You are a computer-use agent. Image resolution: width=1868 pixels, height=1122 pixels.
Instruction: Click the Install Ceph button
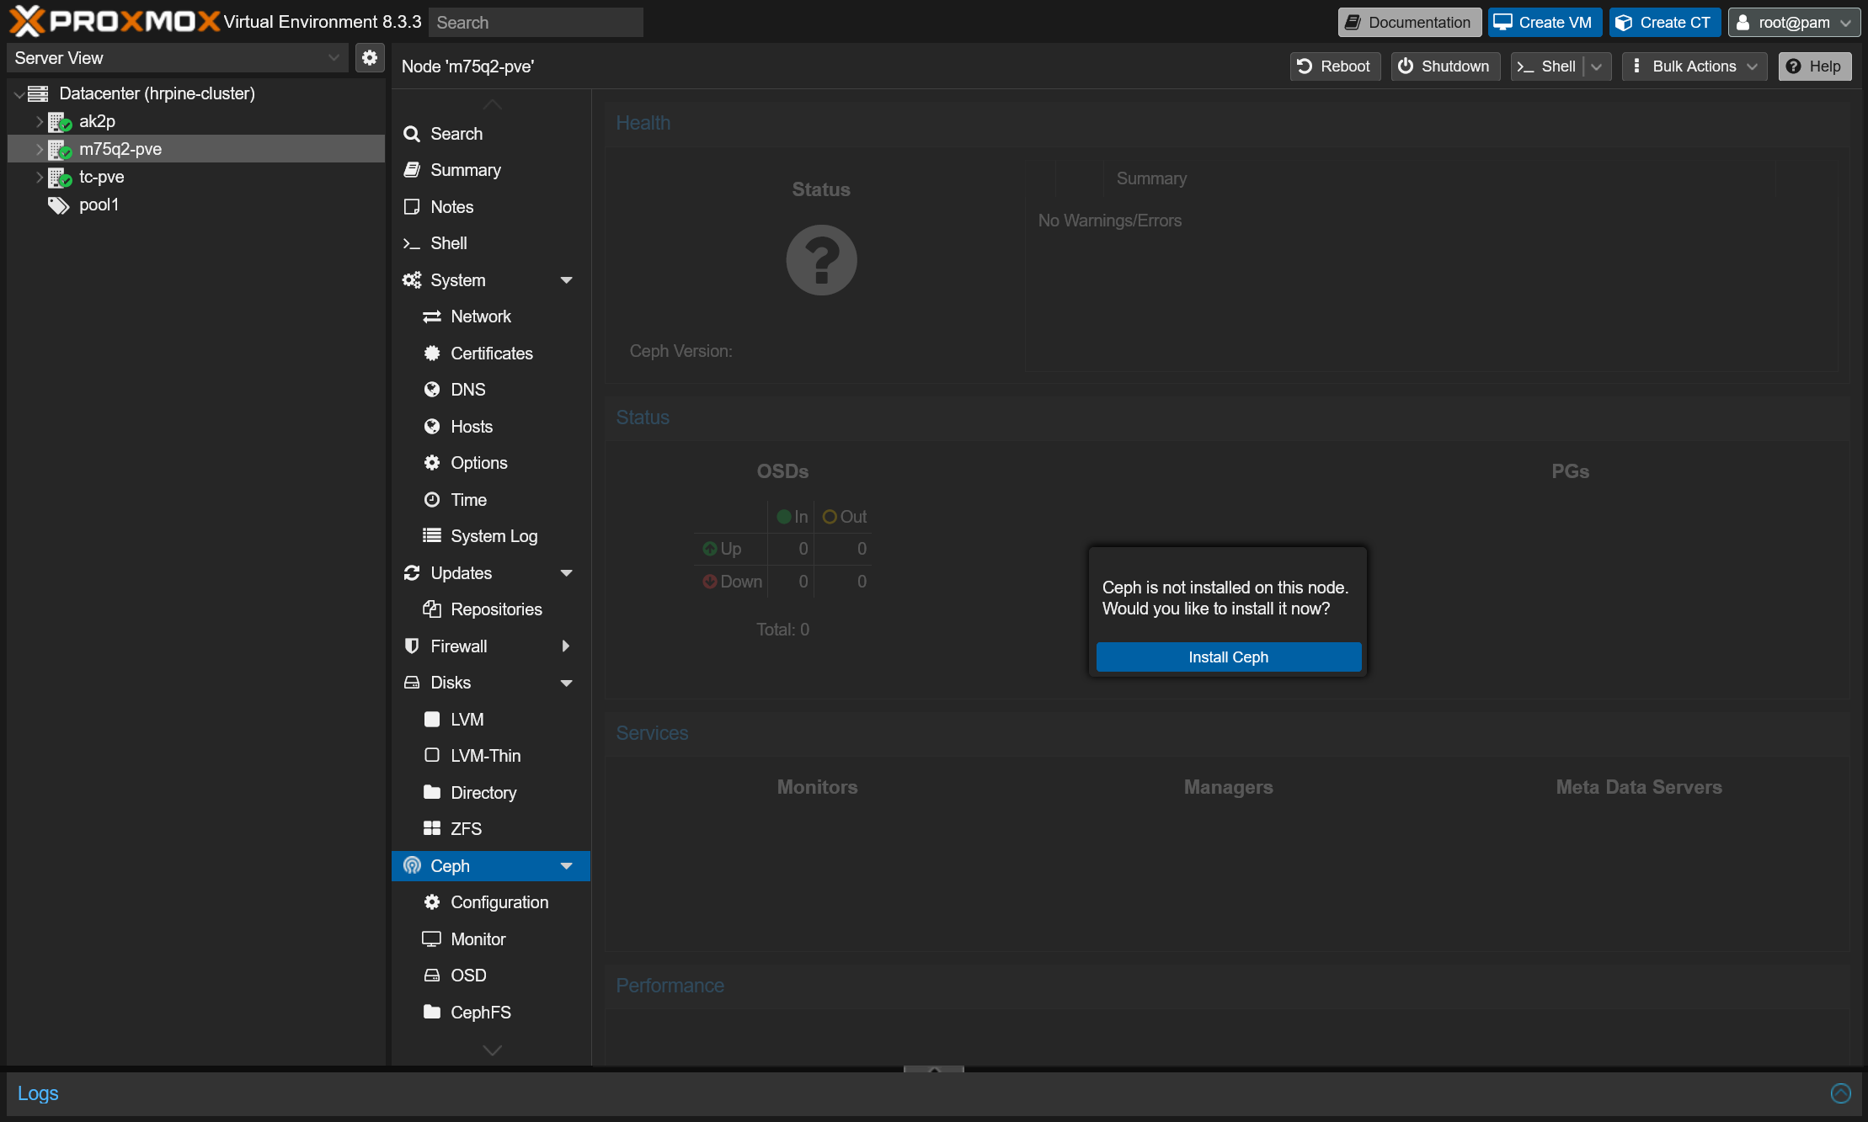1228,657
